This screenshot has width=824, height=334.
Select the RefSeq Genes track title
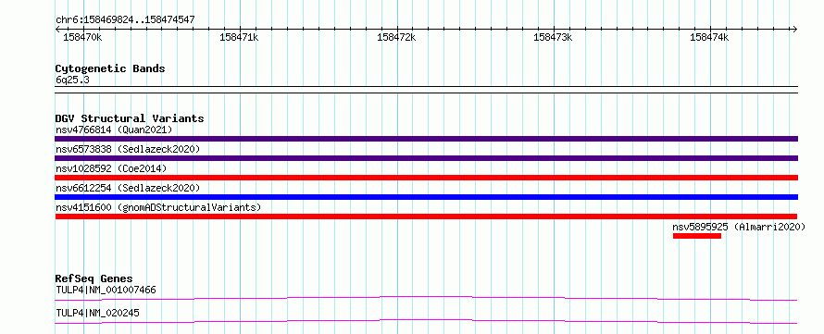pos(94,278)
